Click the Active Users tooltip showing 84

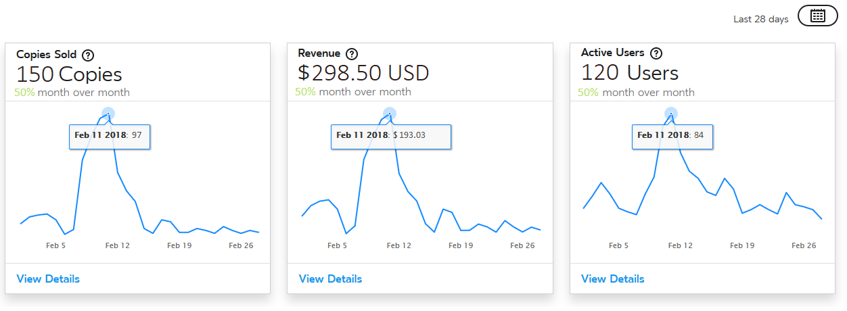click(672, 136)
